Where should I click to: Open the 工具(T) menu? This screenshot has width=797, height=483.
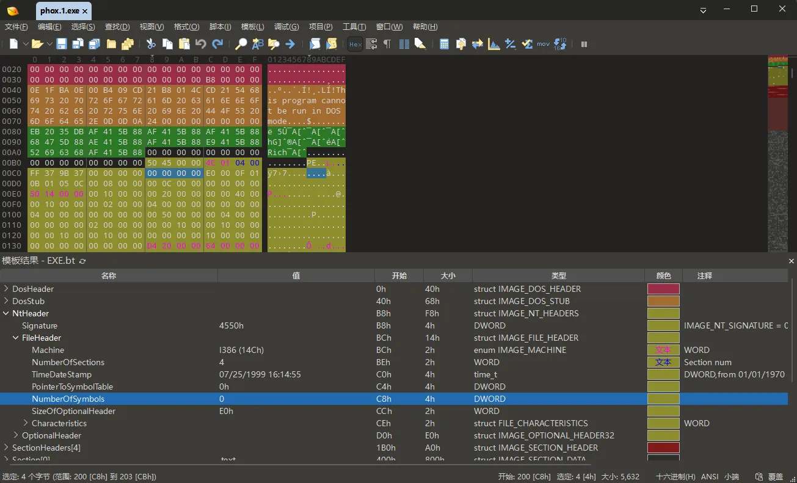pos(354,27)
